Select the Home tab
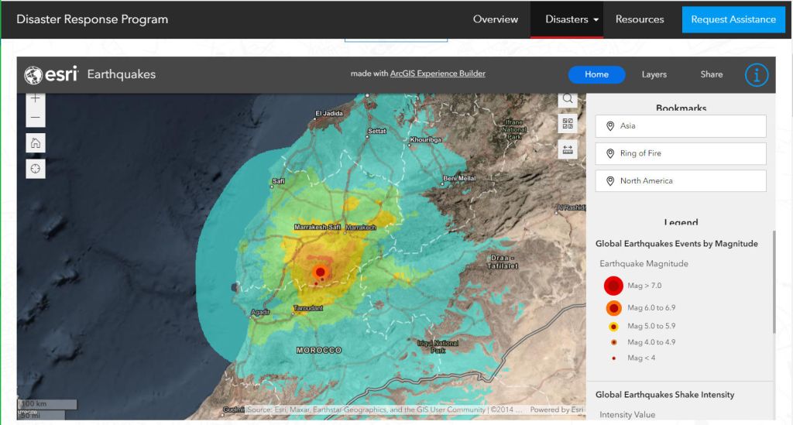The image size is (793, 425). 596,75
